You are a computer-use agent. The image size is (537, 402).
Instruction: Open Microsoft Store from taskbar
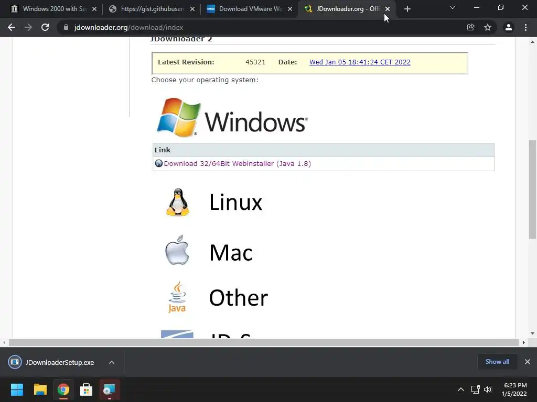pyautogui.click(x=87, y=389)
